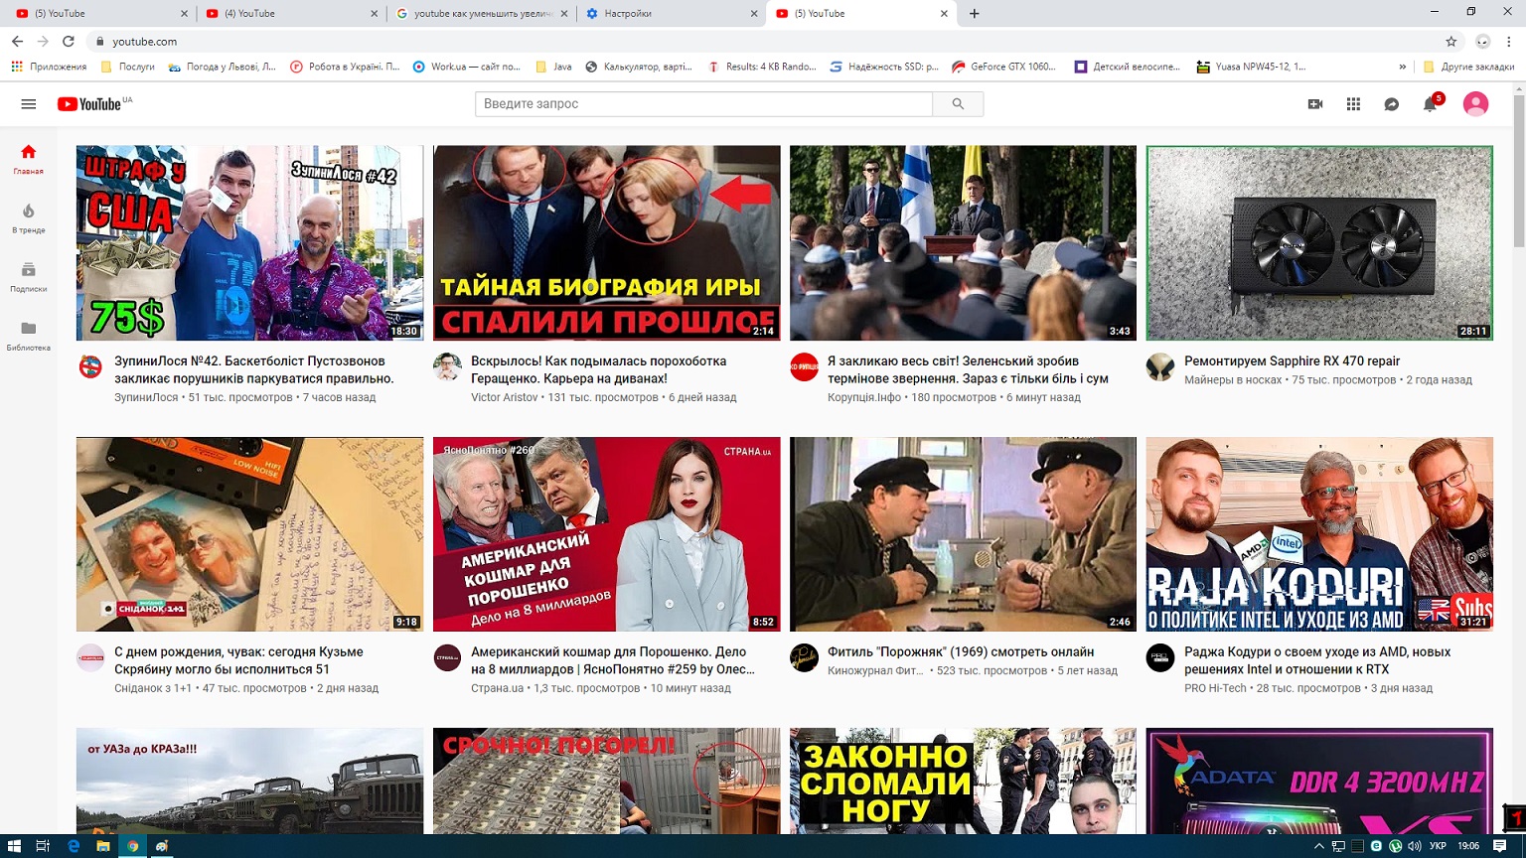The width and height of the screenshot is (1526, 858).
Task: Open Victor Aristov channel avatar
Action: (x=447, y=366)
